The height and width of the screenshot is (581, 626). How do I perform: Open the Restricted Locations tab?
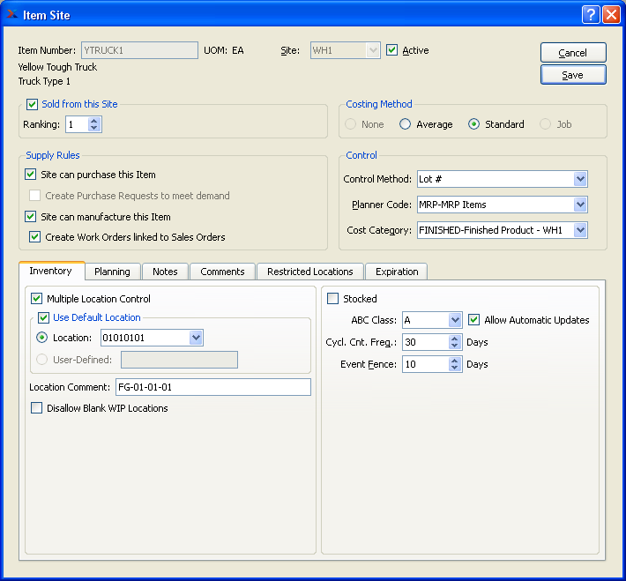pos(309,272)
